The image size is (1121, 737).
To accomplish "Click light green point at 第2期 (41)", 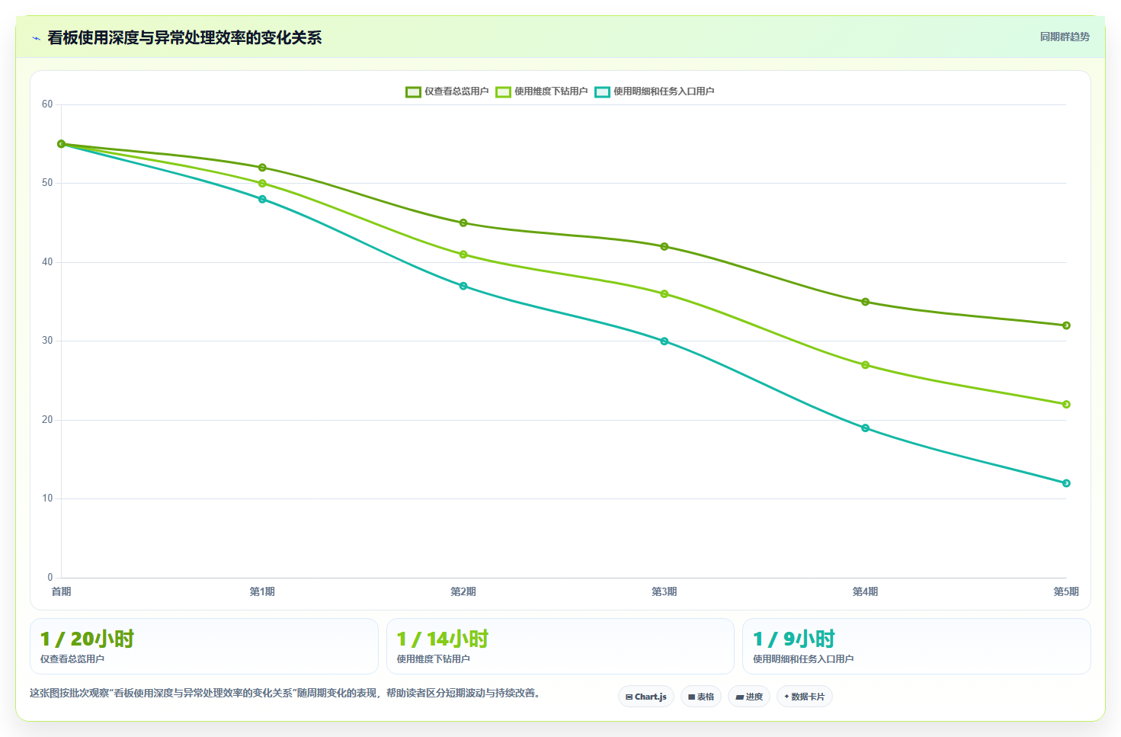I will [463, 255].
